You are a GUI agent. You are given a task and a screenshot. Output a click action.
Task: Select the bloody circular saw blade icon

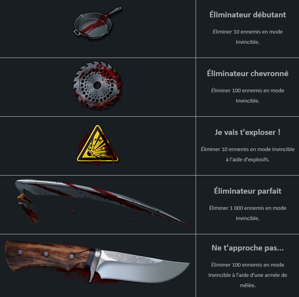coord(97,86)
